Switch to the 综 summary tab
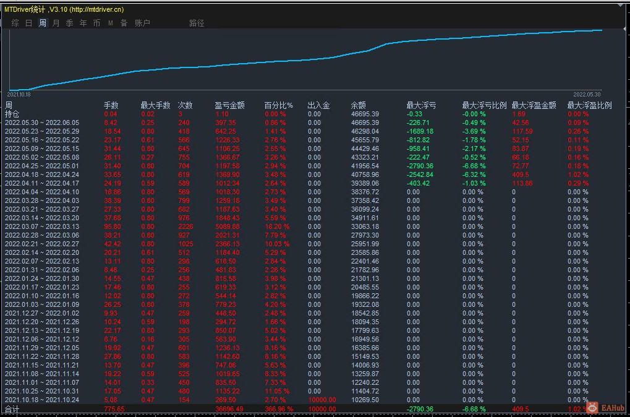630x417 pixels. coord(15,23)
